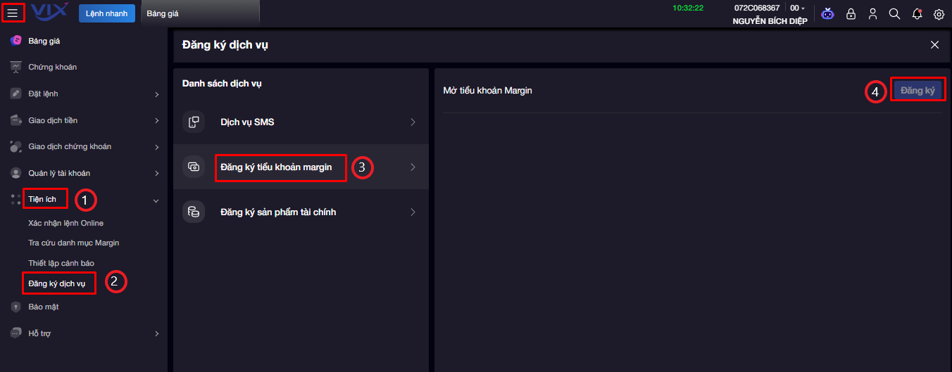Click the Đặt lệnh pencil icon

[15, 94]
